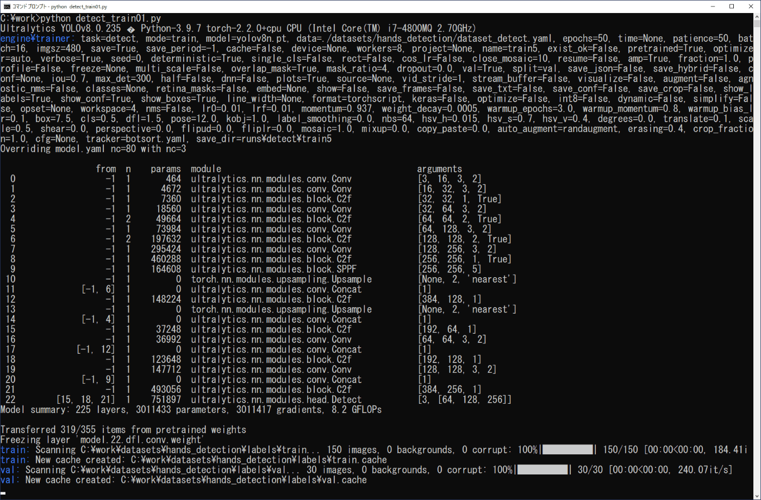This screenshot has width=761, height=500.
Task: Click the 'module' column header
Action: click(206, 169)
